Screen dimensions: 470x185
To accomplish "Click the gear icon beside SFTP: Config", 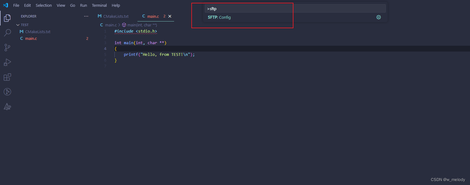I will (378, 17).
